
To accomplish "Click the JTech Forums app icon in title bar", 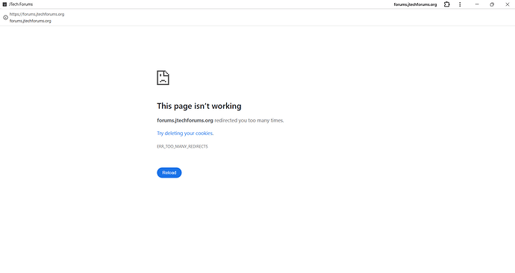I will pos(4,4).
